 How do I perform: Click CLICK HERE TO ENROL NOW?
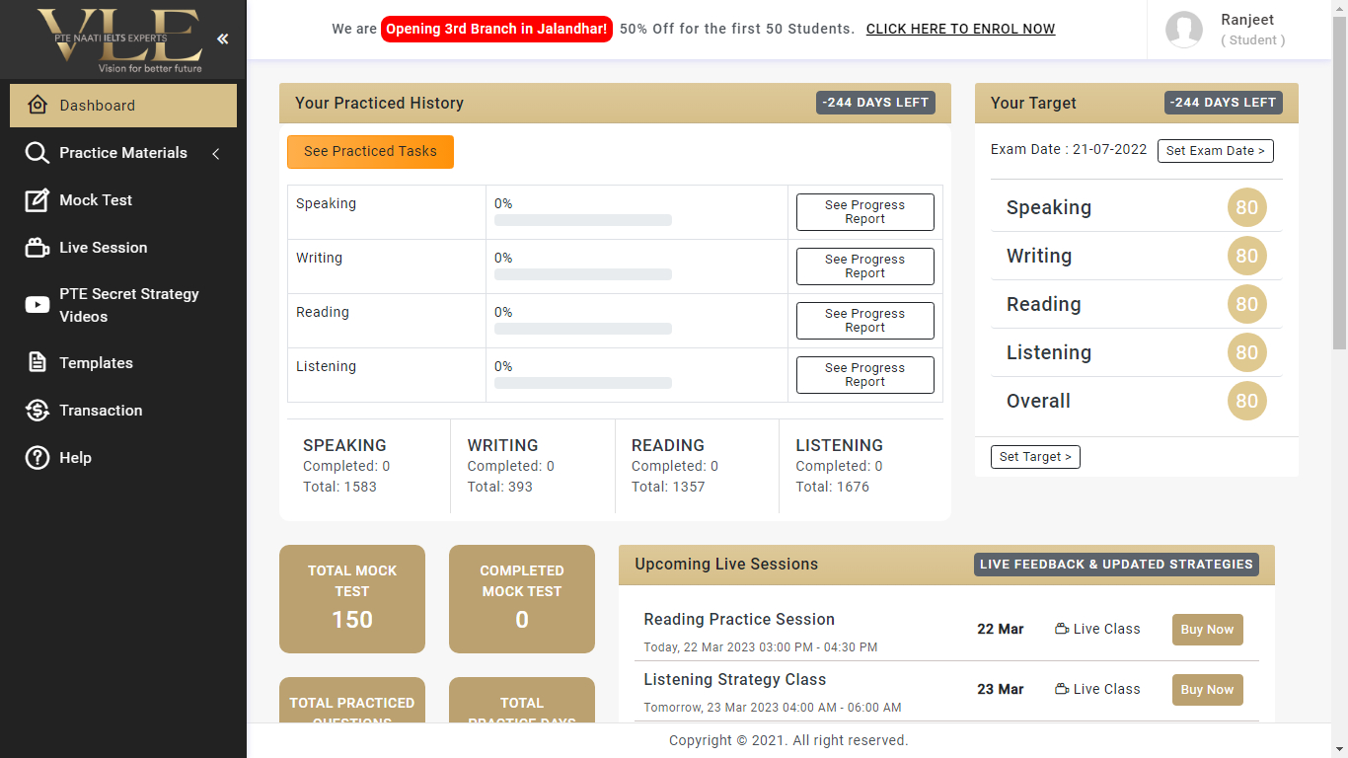coord(960,29)
